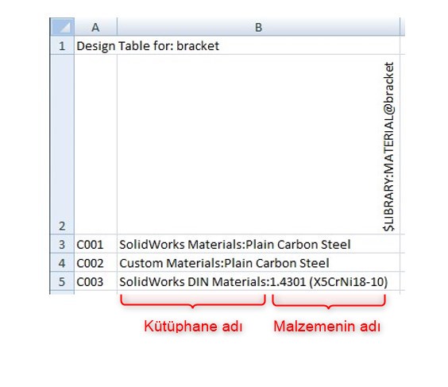Screen dimensions: 448x387
Task: Click the 'Malzemenin adı' red label
Action: click(x=326, y=326)
